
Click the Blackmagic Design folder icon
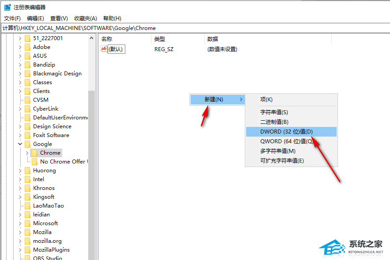(x=28, y=74)
